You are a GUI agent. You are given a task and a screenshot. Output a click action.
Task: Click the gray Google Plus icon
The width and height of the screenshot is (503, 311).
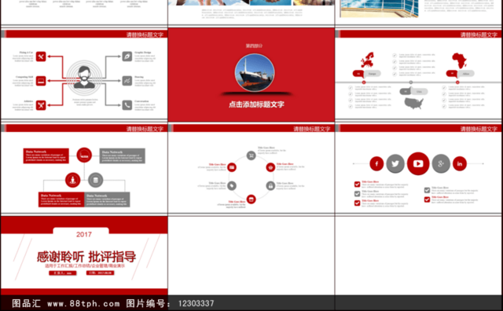pyautogui.click(x=441, y=163)
